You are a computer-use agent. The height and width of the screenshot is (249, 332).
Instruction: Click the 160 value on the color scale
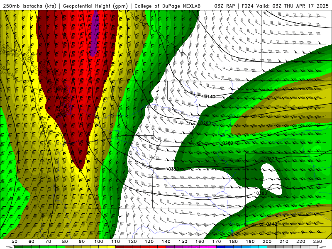200,242
